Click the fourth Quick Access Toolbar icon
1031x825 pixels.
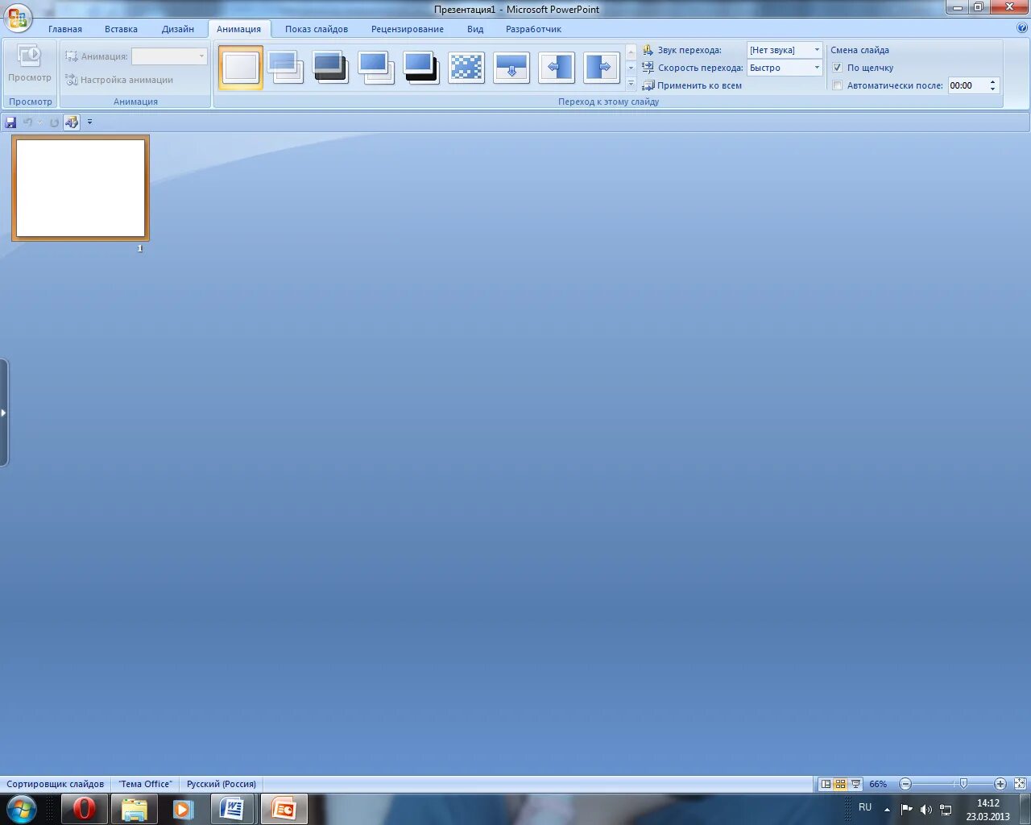pyautogui.click(x=72, y=122)
